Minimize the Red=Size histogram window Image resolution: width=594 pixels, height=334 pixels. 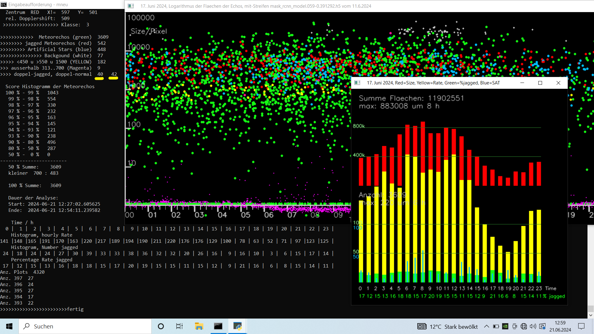click(x=522, y=83)
